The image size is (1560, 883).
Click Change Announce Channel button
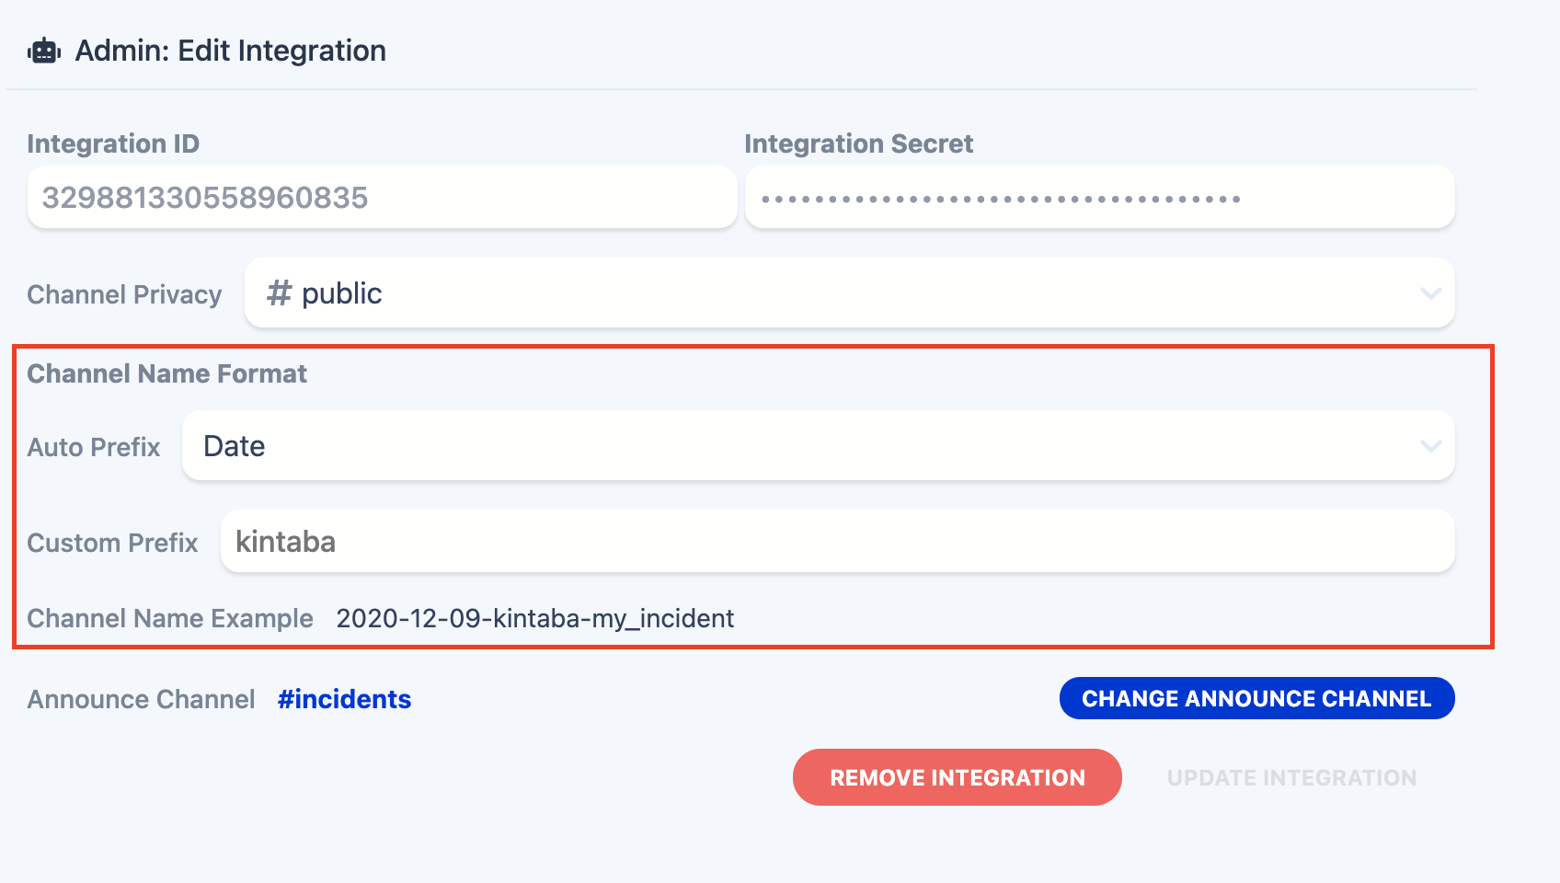tap(1257, 698)
